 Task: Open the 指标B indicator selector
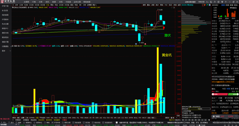coord(167,118)
